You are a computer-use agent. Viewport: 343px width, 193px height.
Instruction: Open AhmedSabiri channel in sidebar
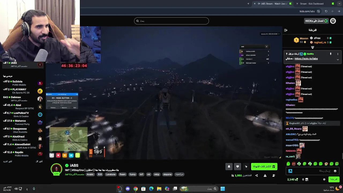click(x=23, y=146)
